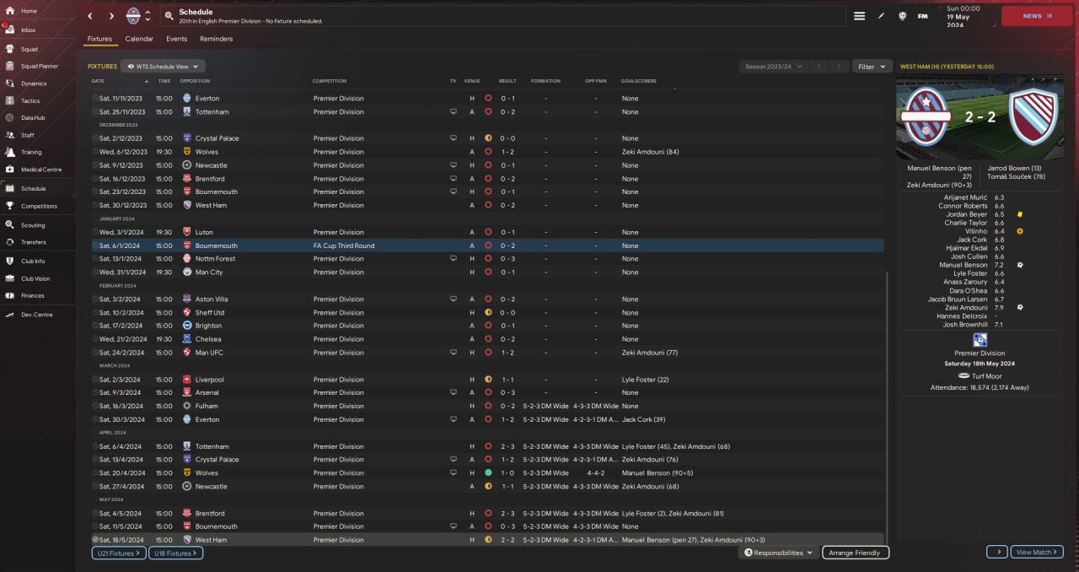Image resolution: width=1079 pixels, height=572 pixels.
Task: Open the Dynamics sidebar icon
Action: (9, 84)
